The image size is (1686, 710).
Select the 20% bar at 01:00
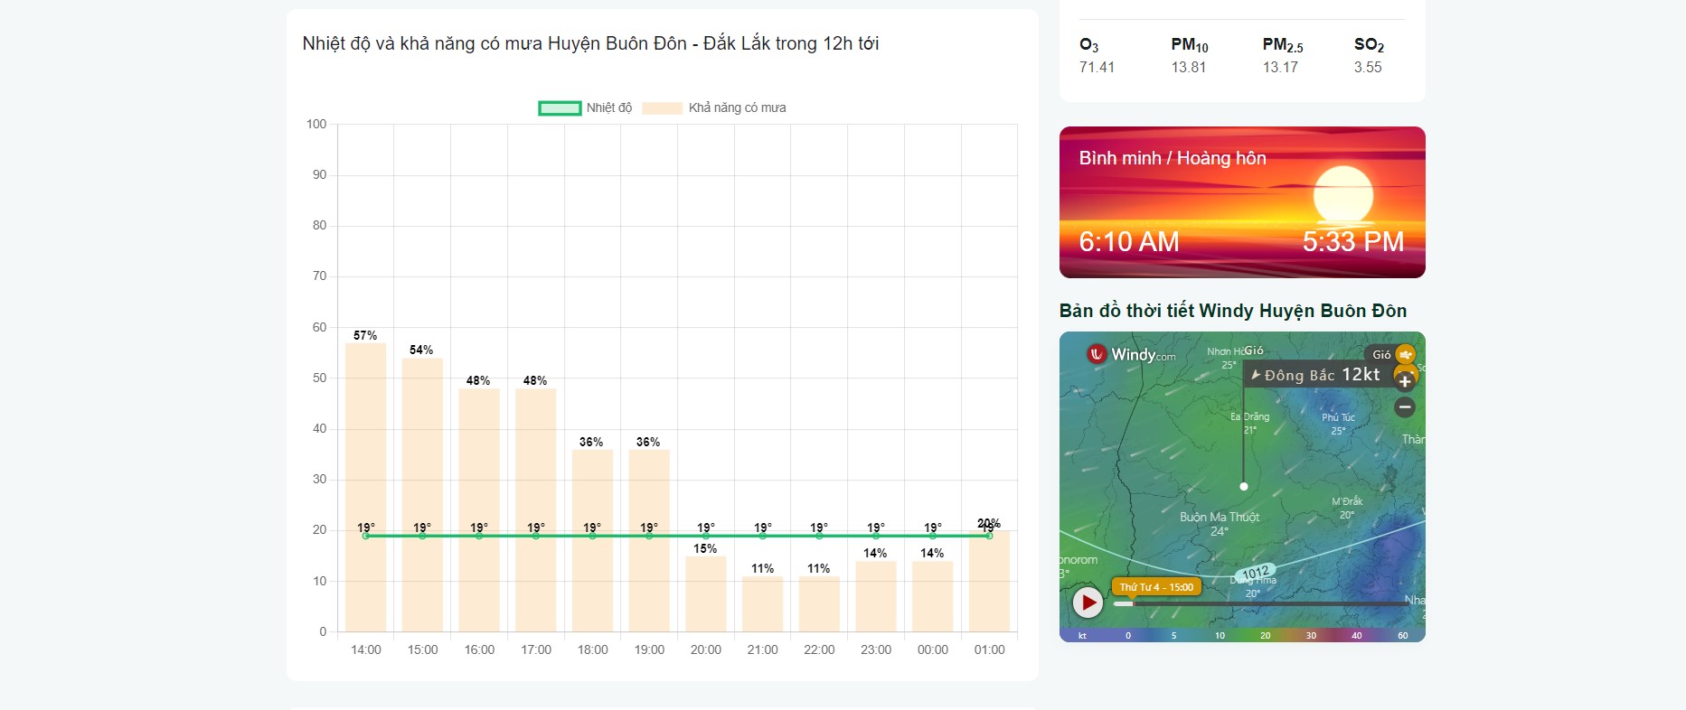pyautogui.click(x=989, y=581)
